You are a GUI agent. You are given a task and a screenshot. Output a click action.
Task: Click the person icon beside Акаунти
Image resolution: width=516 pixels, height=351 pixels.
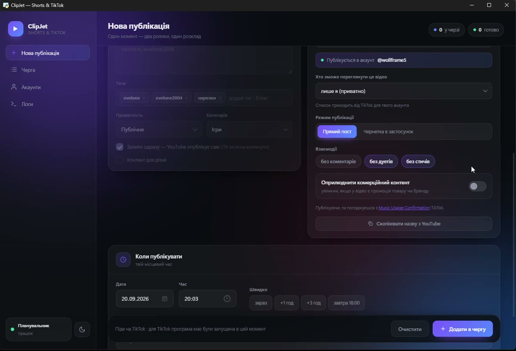14,87
